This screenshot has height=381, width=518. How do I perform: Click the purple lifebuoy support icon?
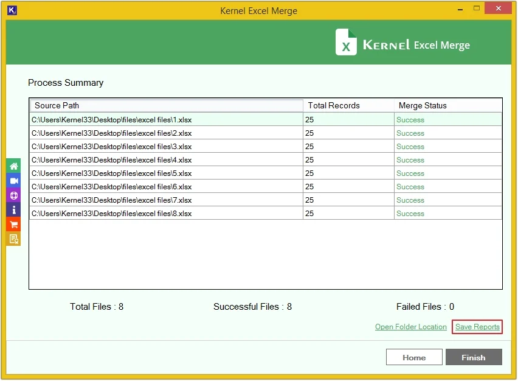13,195
